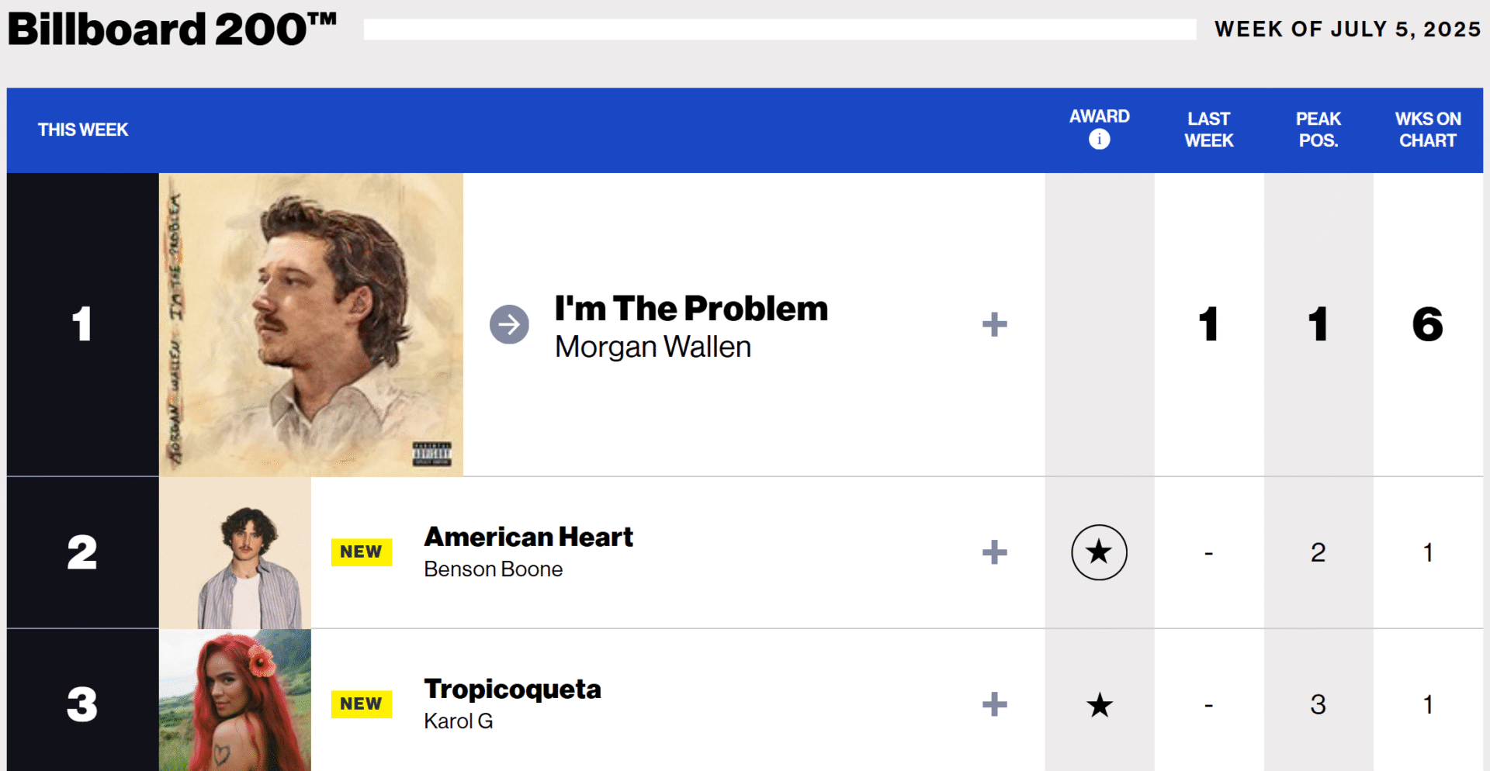Expand I'm The Problem row with plus icon
This screenshot has height=771, width=1490.
click(x=994, y=324)
